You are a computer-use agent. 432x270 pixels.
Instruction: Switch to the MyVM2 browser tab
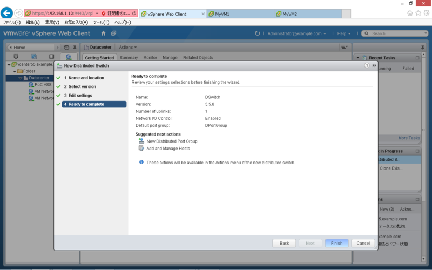(308, 14)
